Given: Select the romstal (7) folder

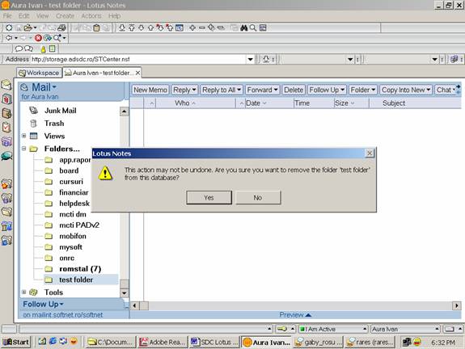Looking at the screenshot, I should pyautogui.click(x=80, y=269).
